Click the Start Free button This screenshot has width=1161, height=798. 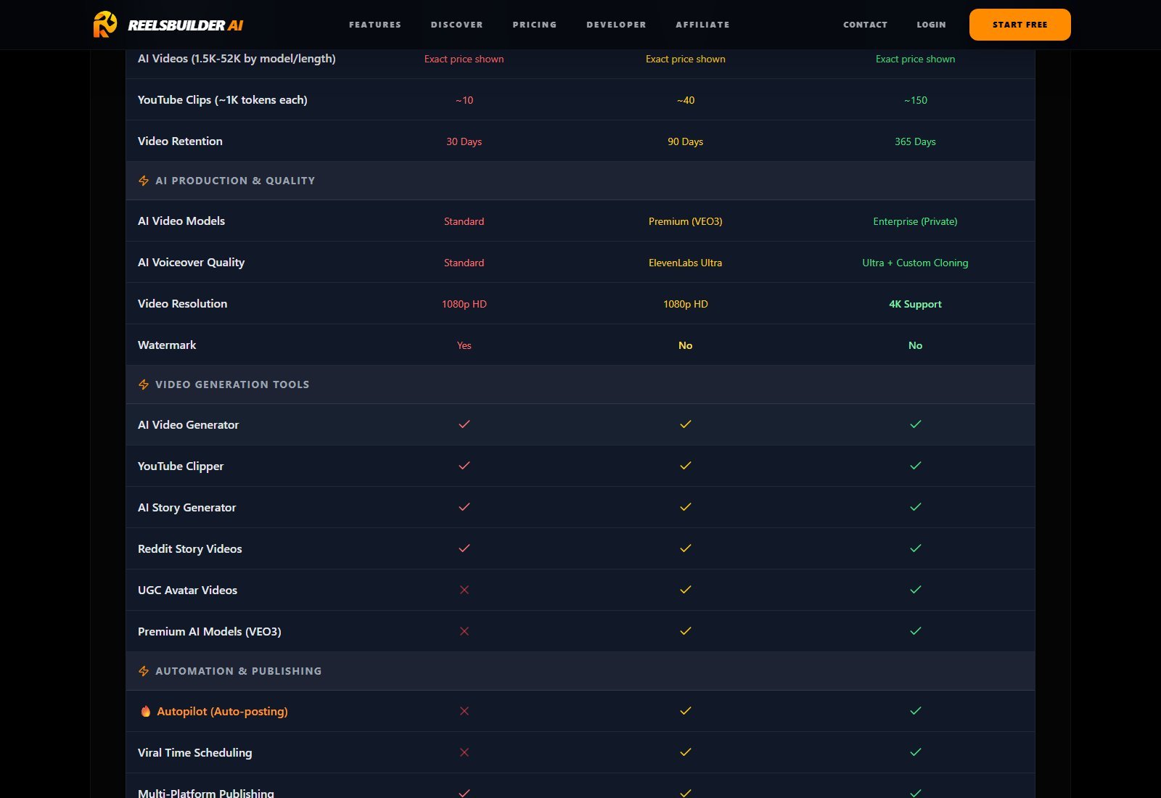[x=1020, y=25]
